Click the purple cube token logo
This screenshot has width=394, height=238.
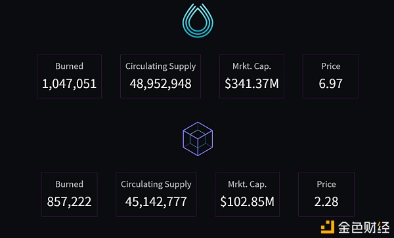click(198, 139)
